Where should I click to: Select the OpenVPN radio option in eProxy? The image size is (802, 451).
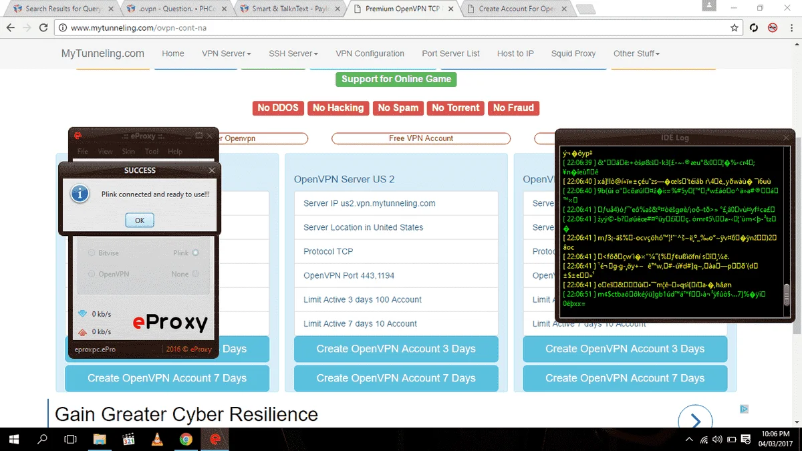click(x=92, y=274)
